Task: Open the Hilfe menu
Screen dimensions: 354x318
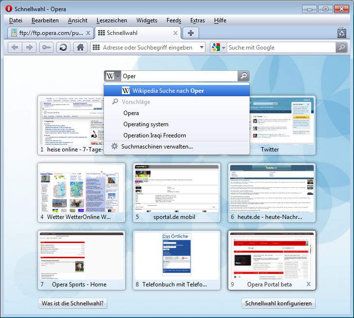Action: coord(220,20)
